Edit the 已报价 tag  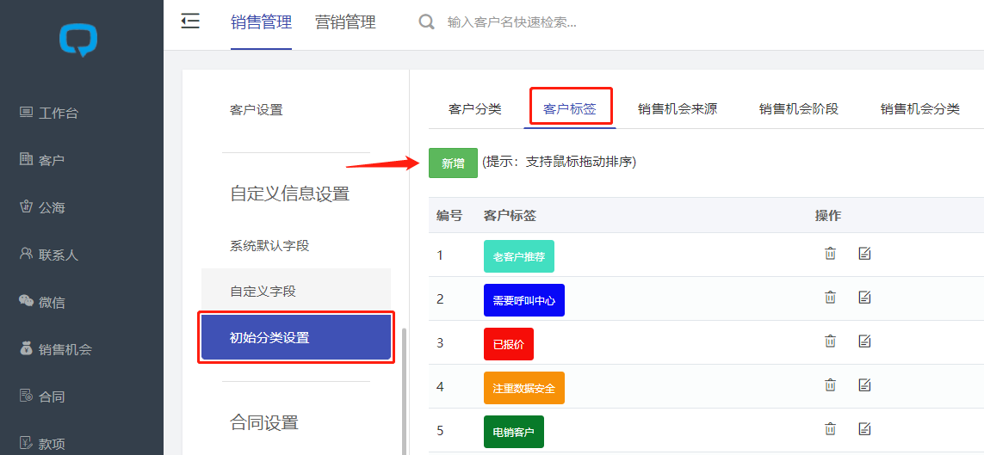(x=864, y=341)
